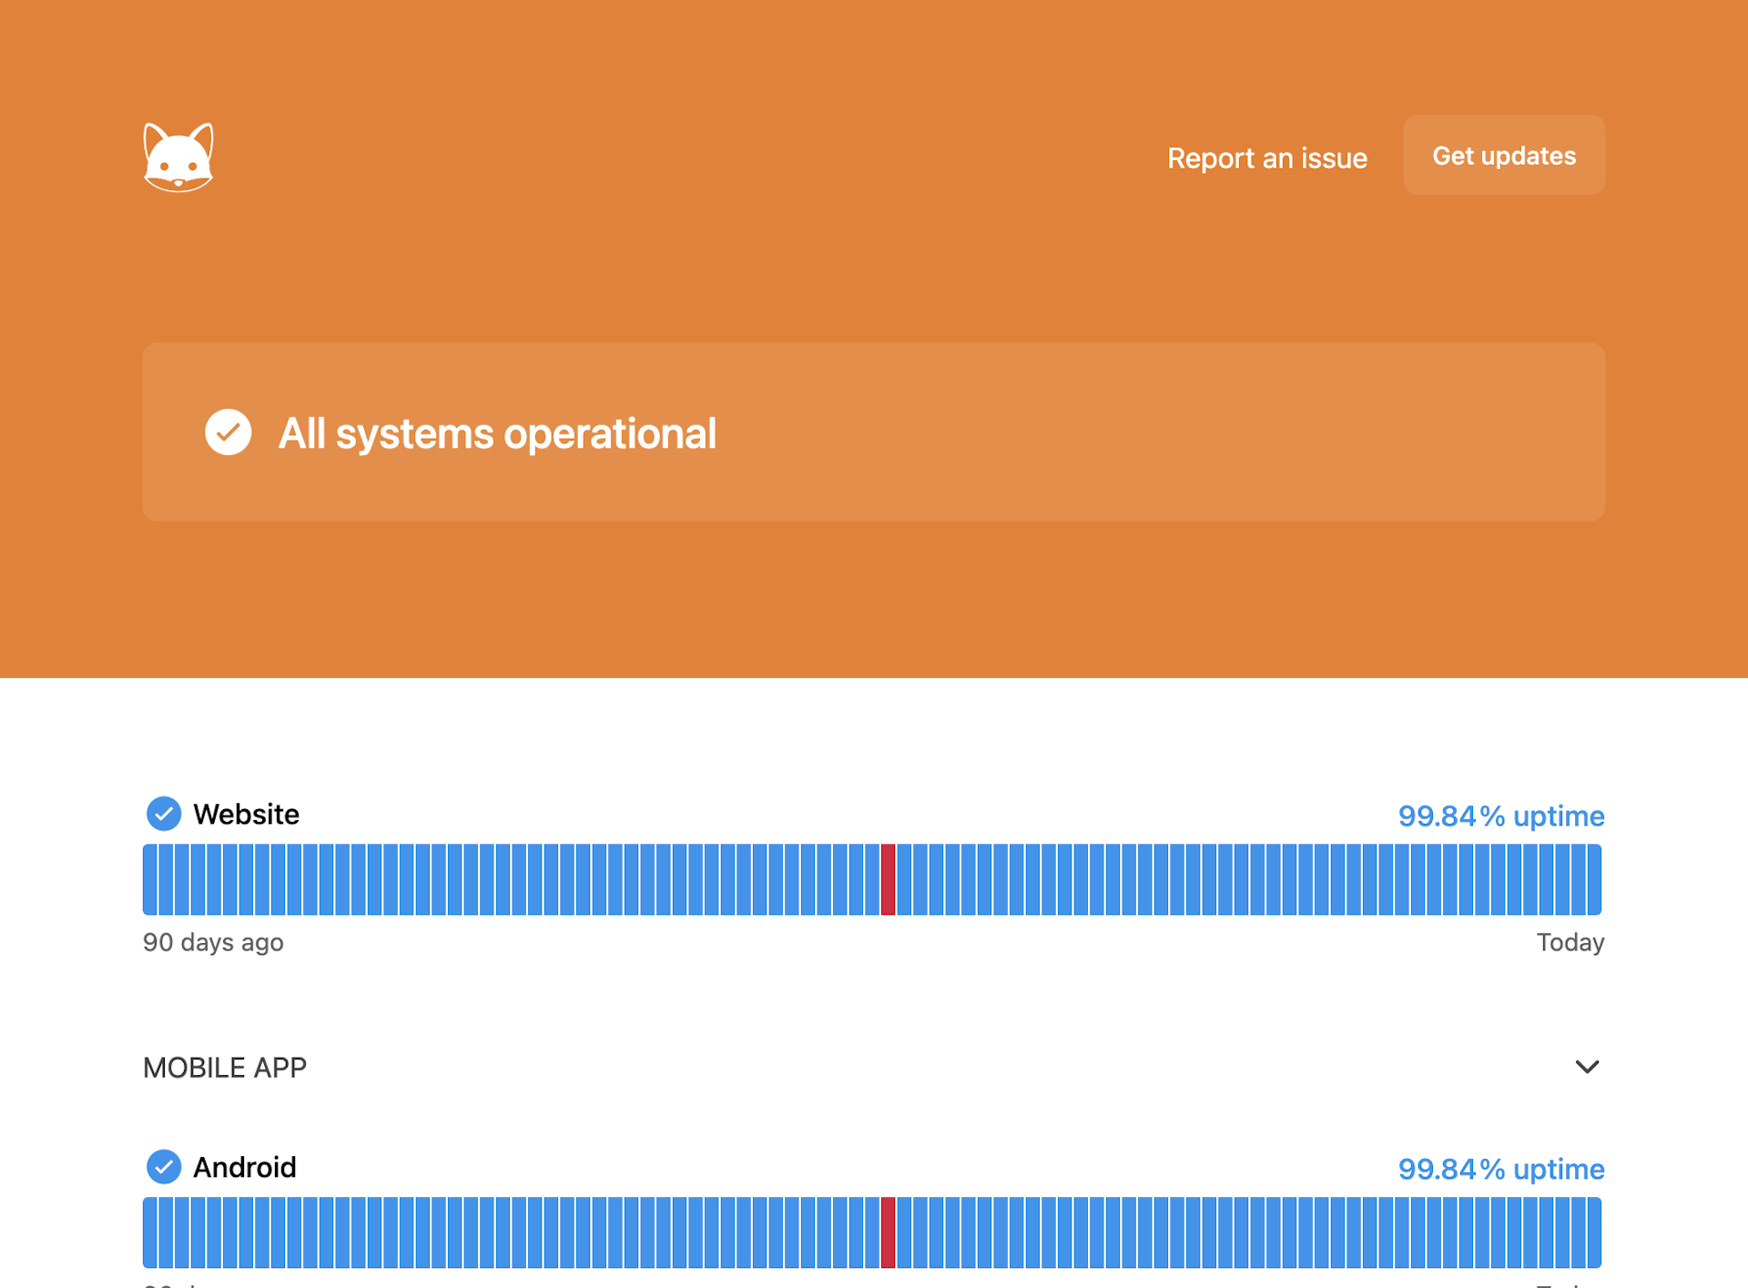The width and height of the screenshot is (1748, 1288).
Task: Click the Today label under Website timeline
Action: point(1570,942)
